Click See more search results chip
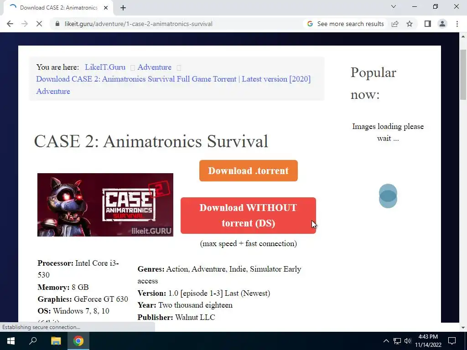 click(x=345, y=24)
